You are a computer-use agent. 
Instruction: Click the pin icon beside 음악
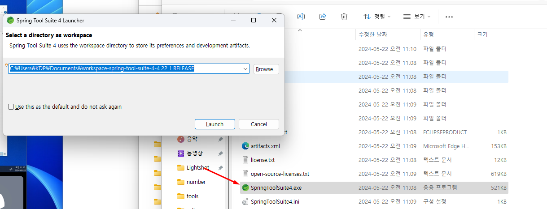point(220,140)
